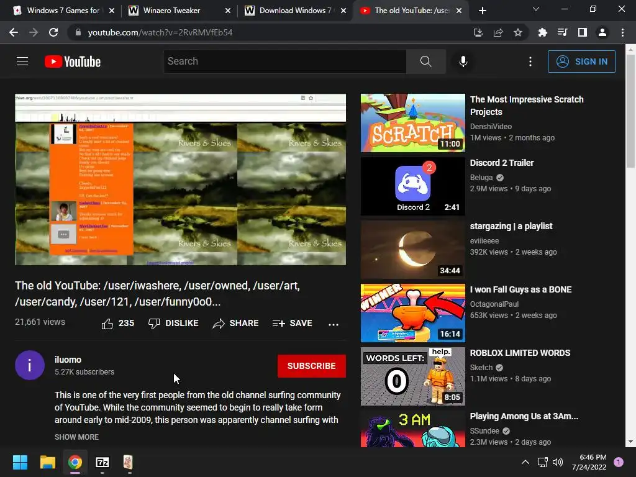636x477 pixels.
Task: View site info lock icon
Action: click(x=78, y=32)
